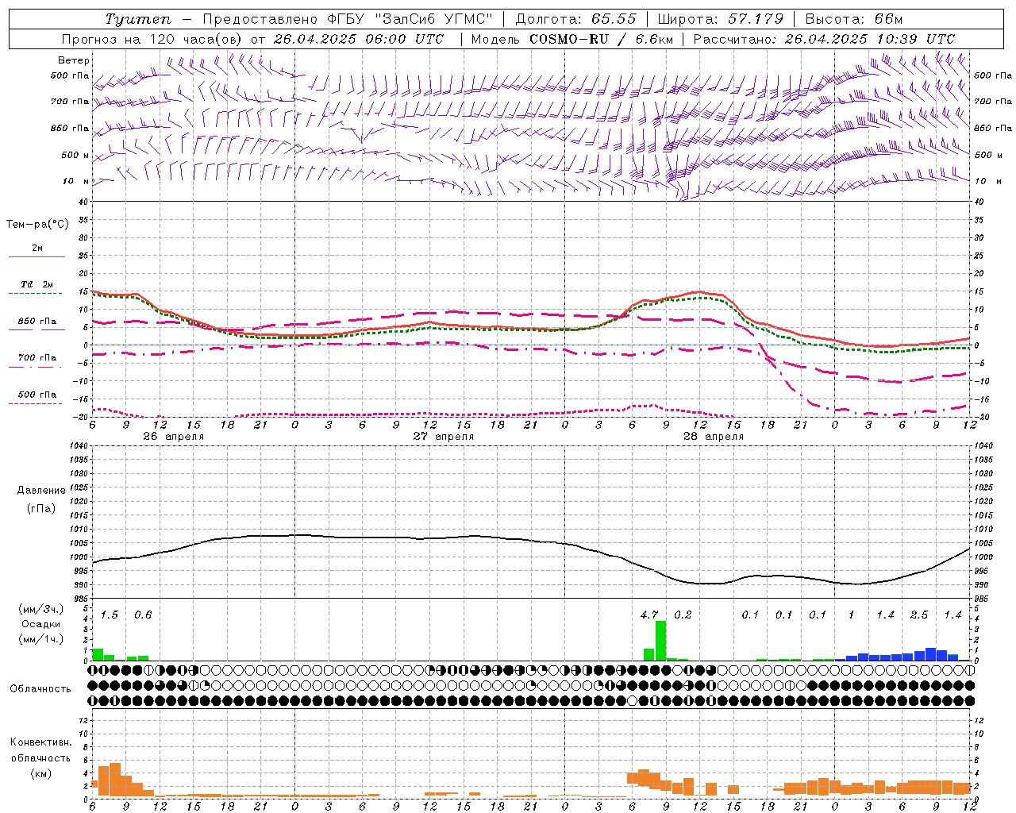Click the date label 28 апреля
This screenshot has height=813, width=1016.
click(713, 437)
